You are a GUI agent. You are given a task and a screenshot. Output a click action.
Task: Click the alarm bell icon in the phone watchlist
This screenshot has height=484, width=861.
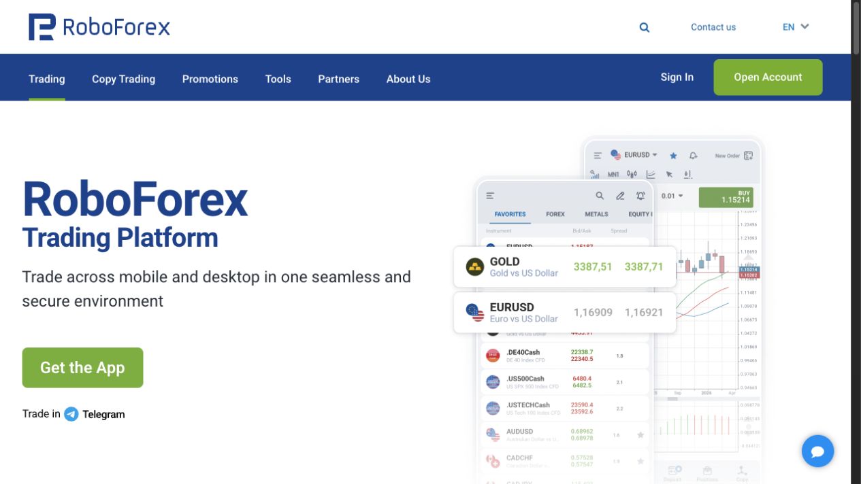click(640, 196)
